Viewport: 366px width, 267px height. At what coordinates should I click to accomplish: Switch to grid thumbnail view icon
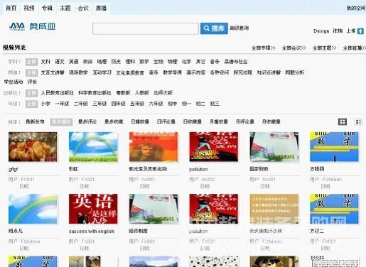click(343, 121)
